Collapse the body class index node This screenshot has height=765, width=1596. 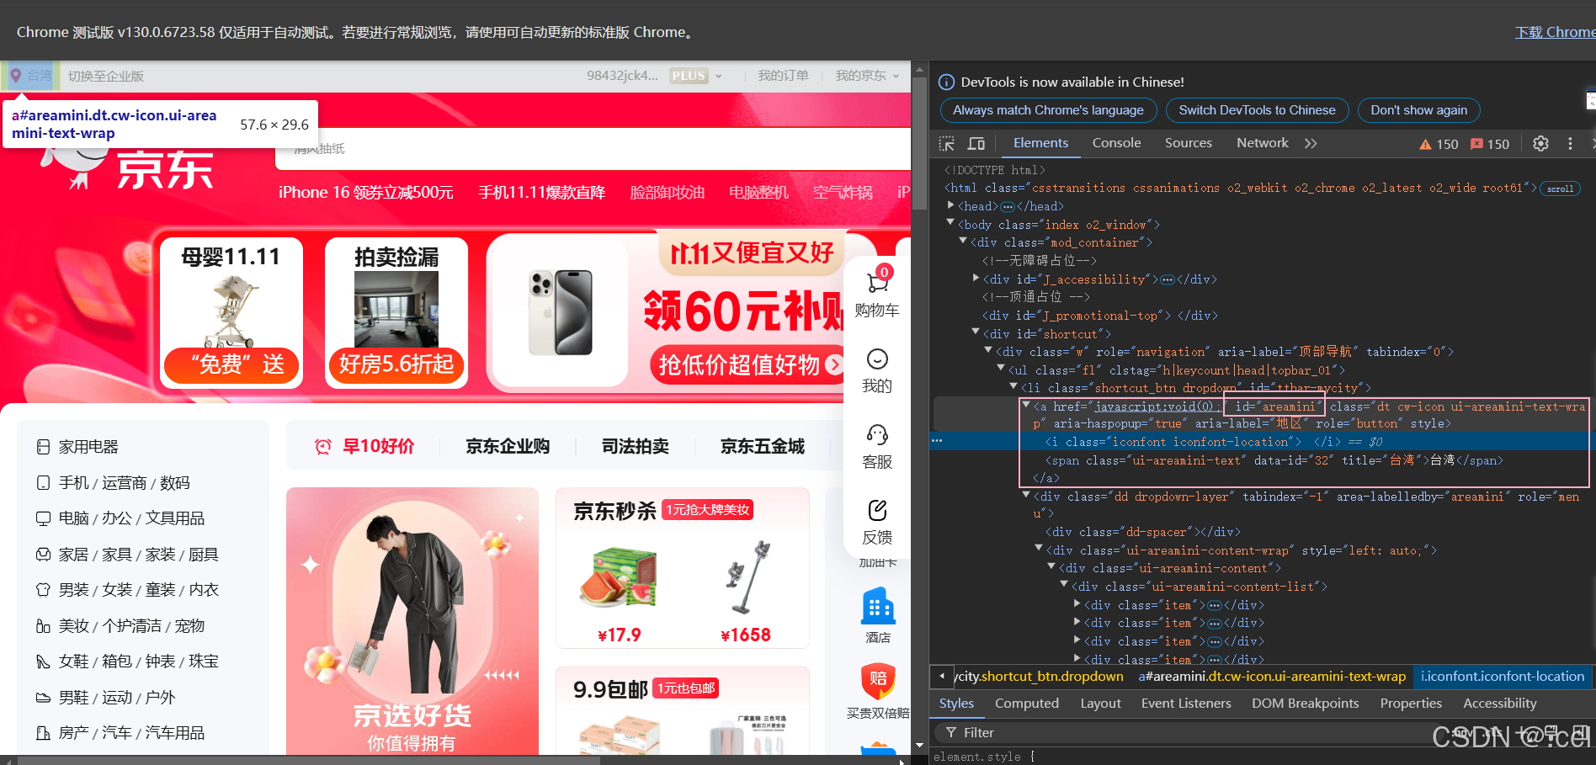[x=951, y=223]
